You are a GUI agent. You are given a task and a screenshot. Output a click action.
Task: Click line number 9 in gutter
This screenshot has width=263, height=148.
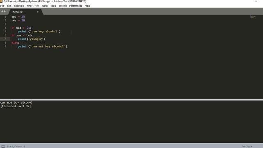click(x=5, y=46)
